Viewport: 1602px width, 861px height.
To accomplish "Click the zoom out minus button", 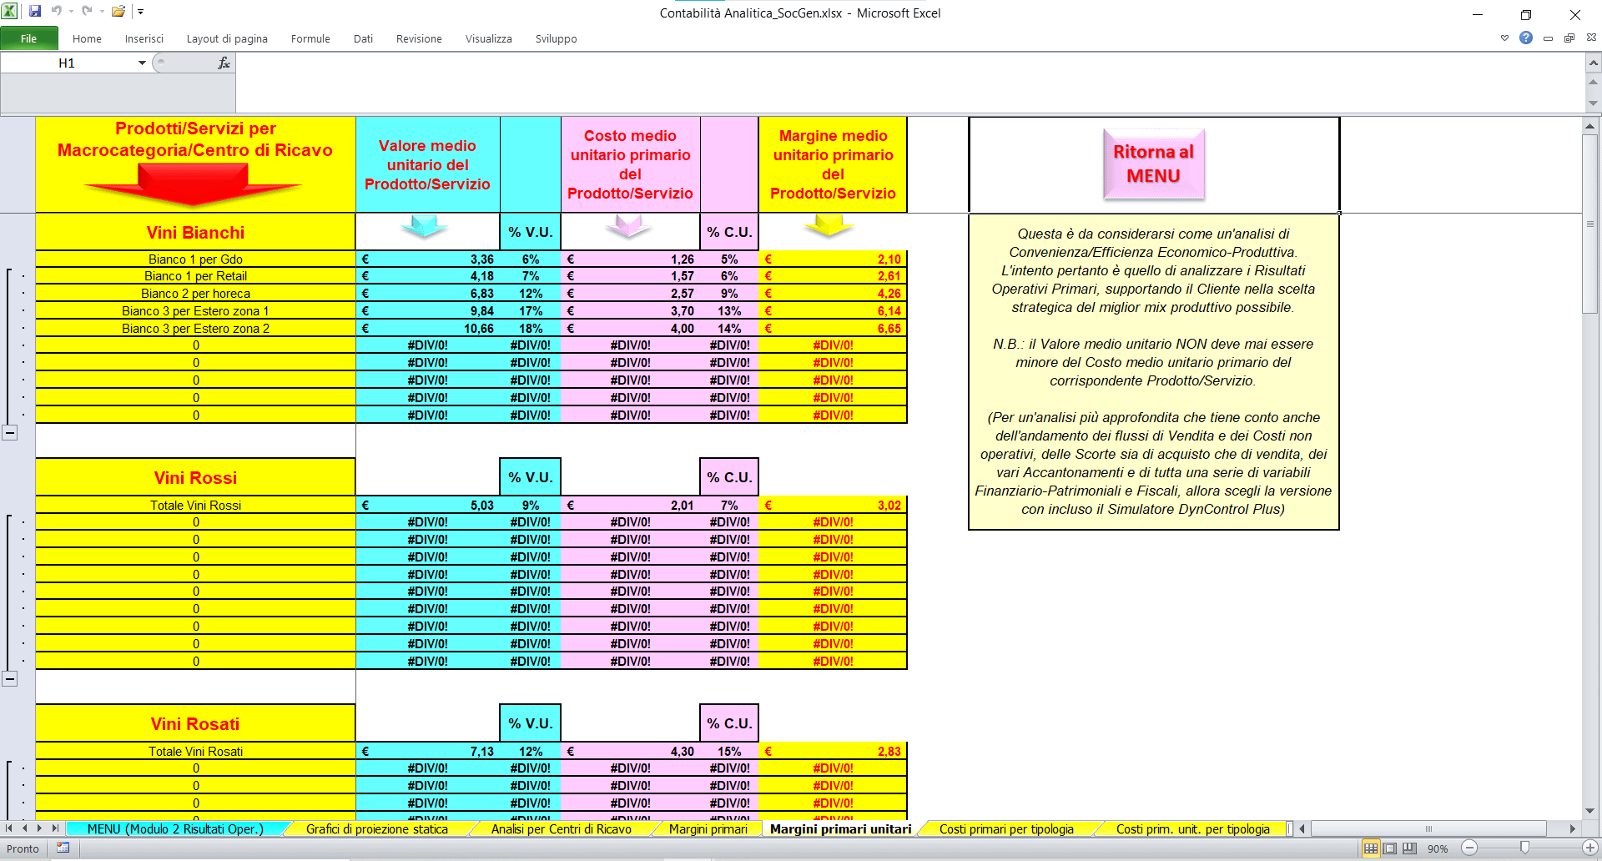I will (x=1469, y=848).
